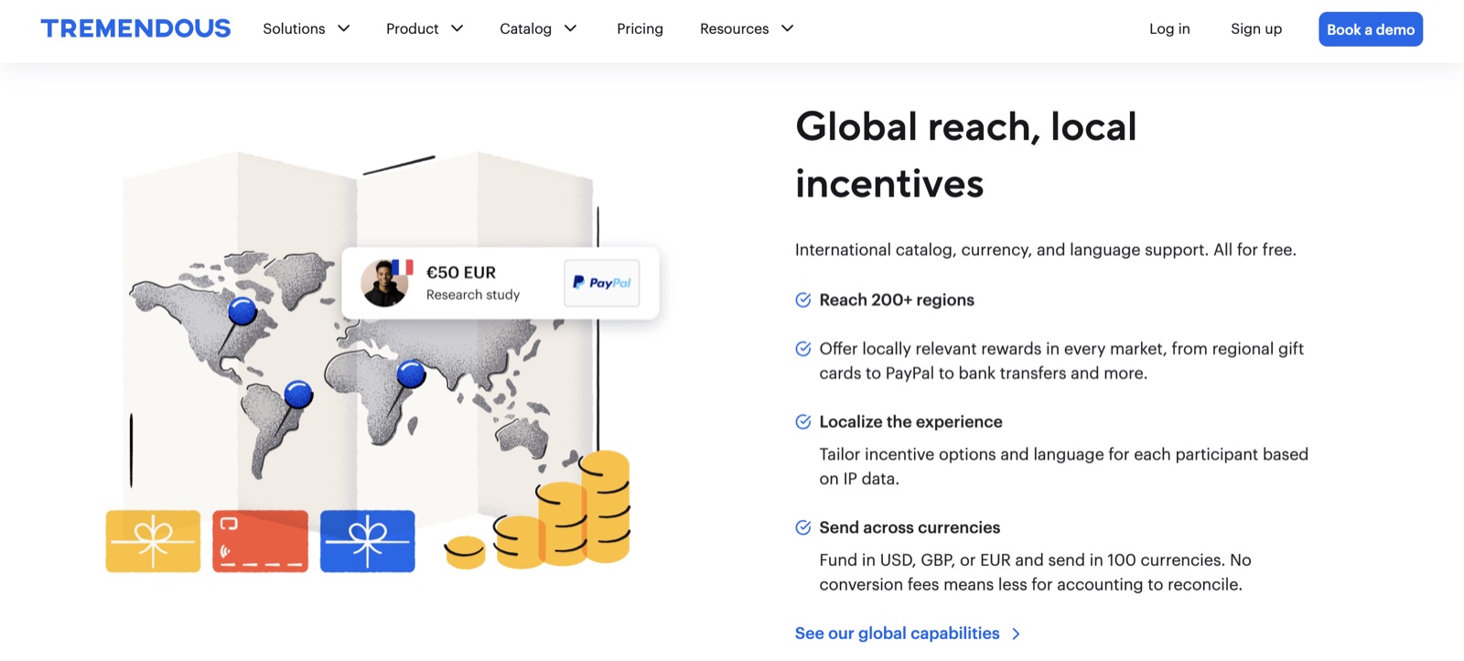The width and height of the screenshot is (1464, 661).
Task: Open the Product dropdown menu
Action: [425, 28]
